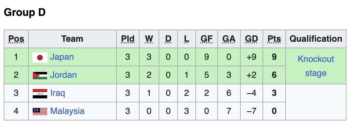The height and width of the screenshot is (122, 349).
Task: Click the Pos column header abbreviation
Action: click(16, 39)
